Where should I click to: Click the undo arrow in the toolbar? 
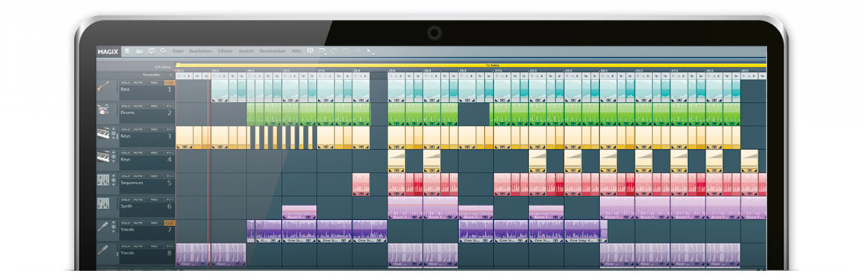[334, 51]
